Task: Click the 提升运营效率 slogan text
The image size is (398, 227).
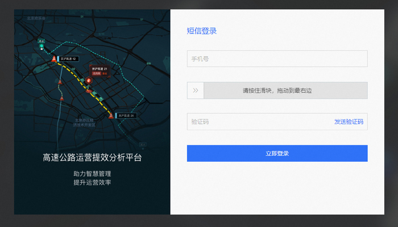Action: coord(92,182)
